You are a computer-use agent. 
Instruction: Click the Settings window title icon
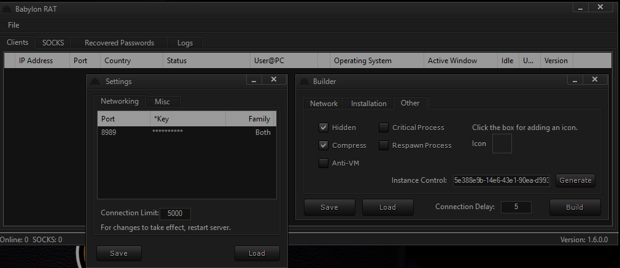pos(96,81)
